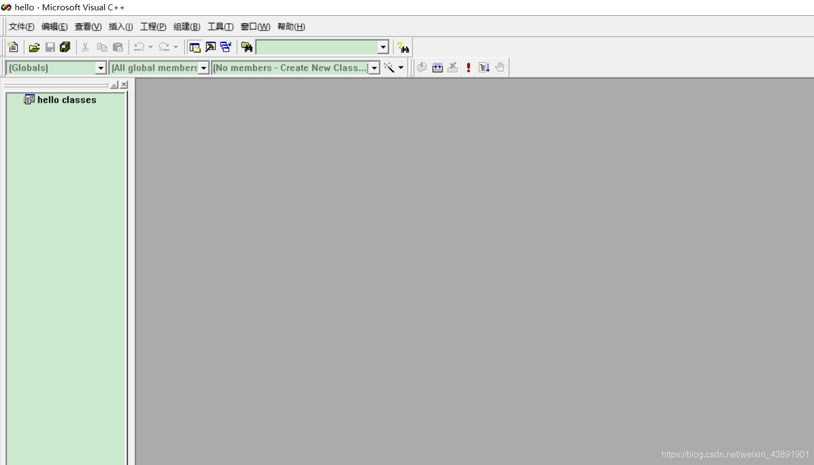814x465 pixels.
Task: Select the hello classes tree node
Action: click(x=67, y=100)
